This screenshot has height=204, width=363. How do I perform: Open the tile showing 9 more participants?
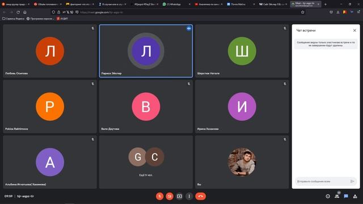tap(146, 162)
